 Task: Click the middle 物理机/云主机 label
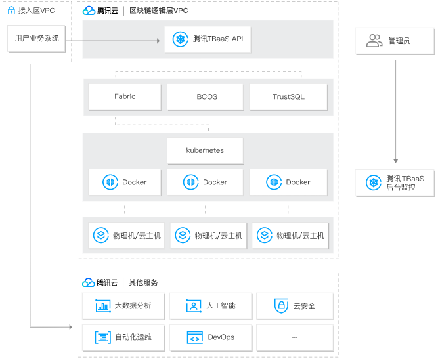(219, 236)
